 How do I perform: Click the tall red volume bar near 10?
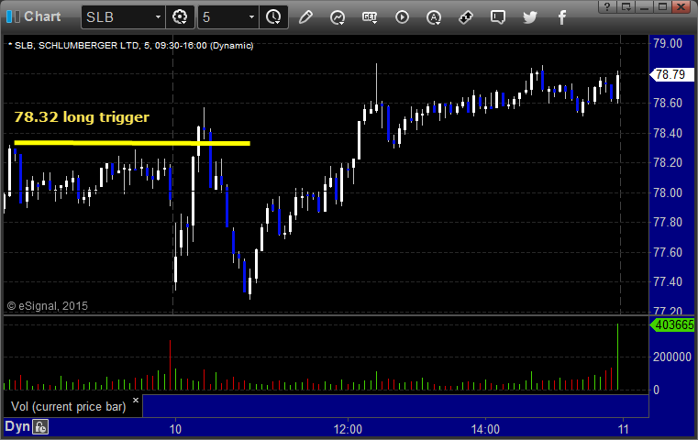tap(170, 365)
